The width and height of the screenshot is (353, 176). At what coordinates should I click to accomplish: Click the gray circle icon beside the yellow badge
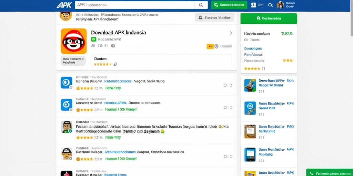[x=216, y=46]
